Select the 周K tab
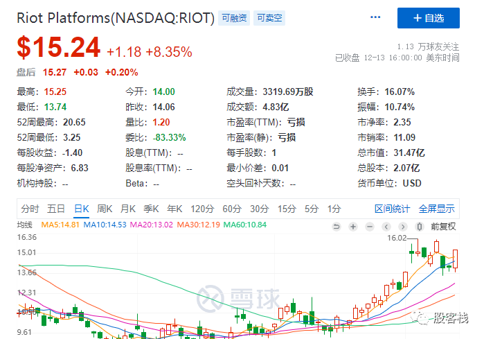 (x=105, y=209)
